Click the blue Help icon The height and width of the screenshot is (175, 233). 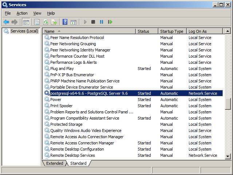tap(65, 22)
